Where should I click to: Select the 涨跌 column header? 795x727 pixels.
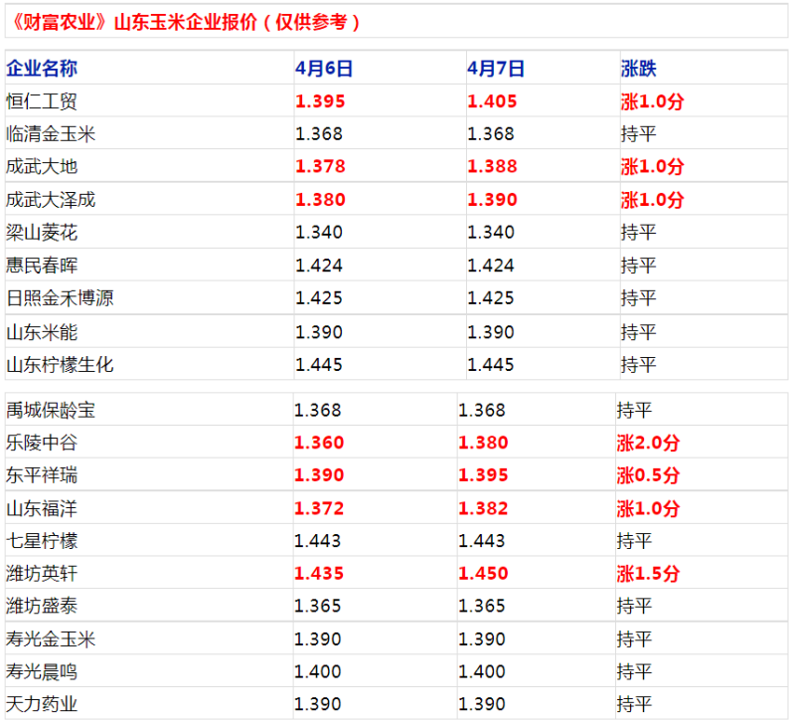tap(638, 68)
